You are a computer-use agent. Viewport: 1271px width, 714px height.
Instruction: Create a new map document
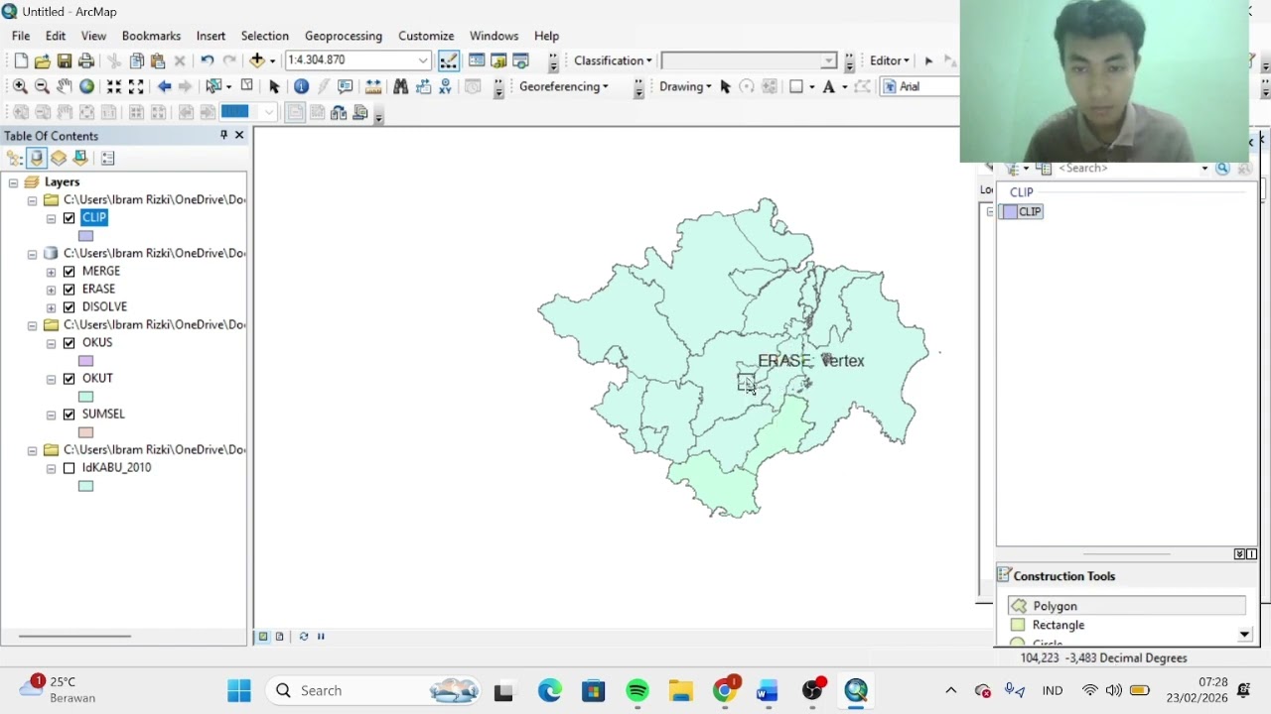21,60
